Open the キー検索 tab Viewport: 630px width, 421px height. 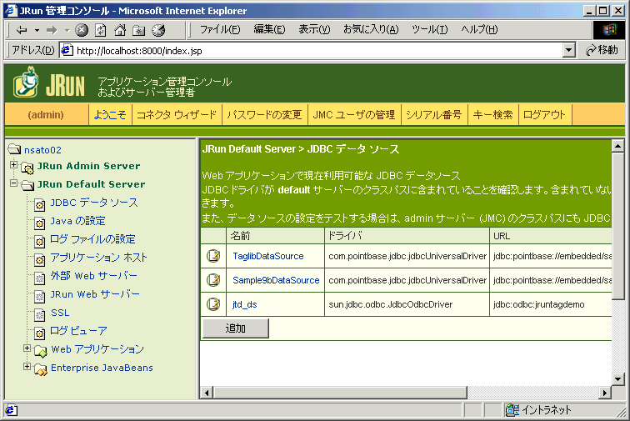click(x=493, y=115)
